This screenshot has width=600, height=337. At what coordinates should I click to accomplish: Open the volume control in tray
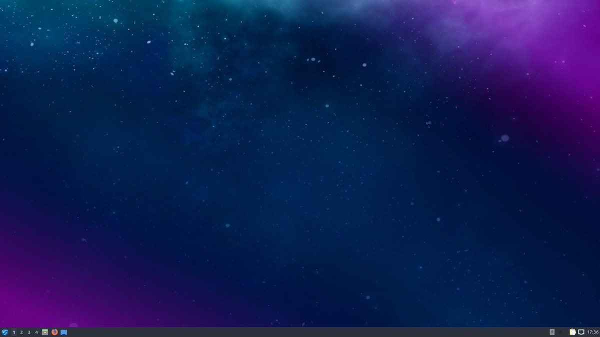561,332
